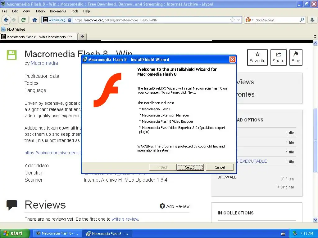The height and width of the screenshot is (238, 318).
Task: Click the DuckDuckGo search field
Action: (277, 20)
